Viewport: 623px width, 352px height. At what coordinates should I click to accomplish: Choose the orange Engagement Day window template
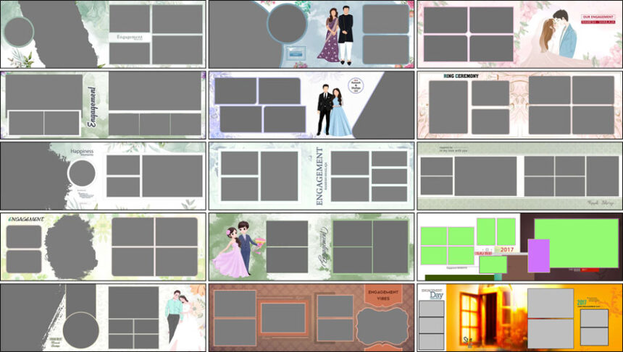(x=519, y=317)
